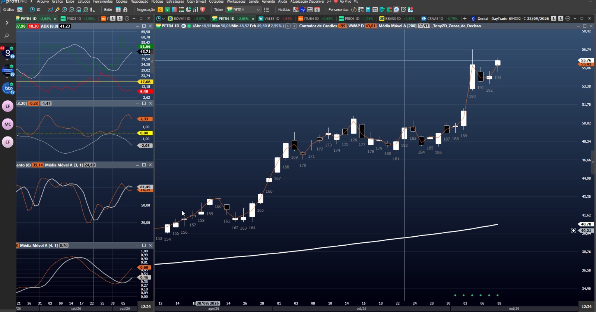
Task: Toggle the Ao Vivo live indicator
Action: pos(343,1)
